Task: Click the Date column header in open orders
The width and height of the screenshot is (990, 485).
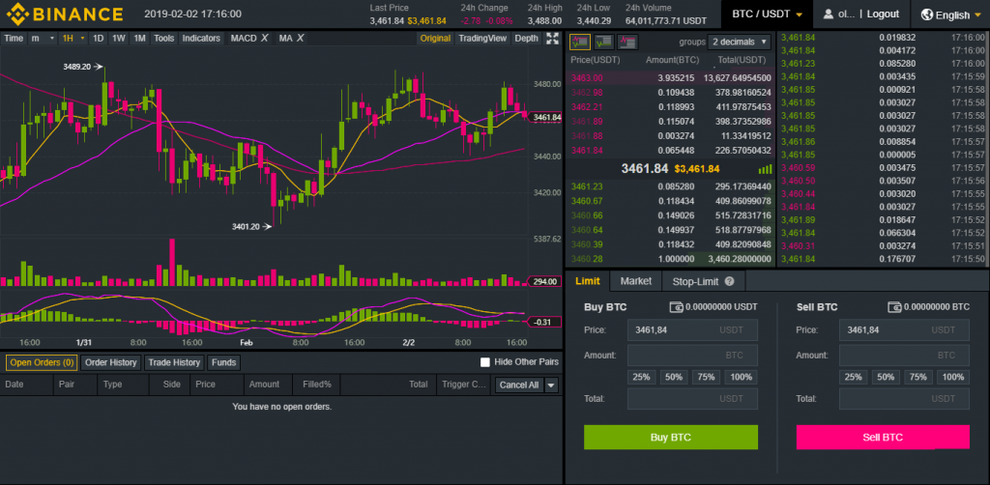Action: point(14,385)
